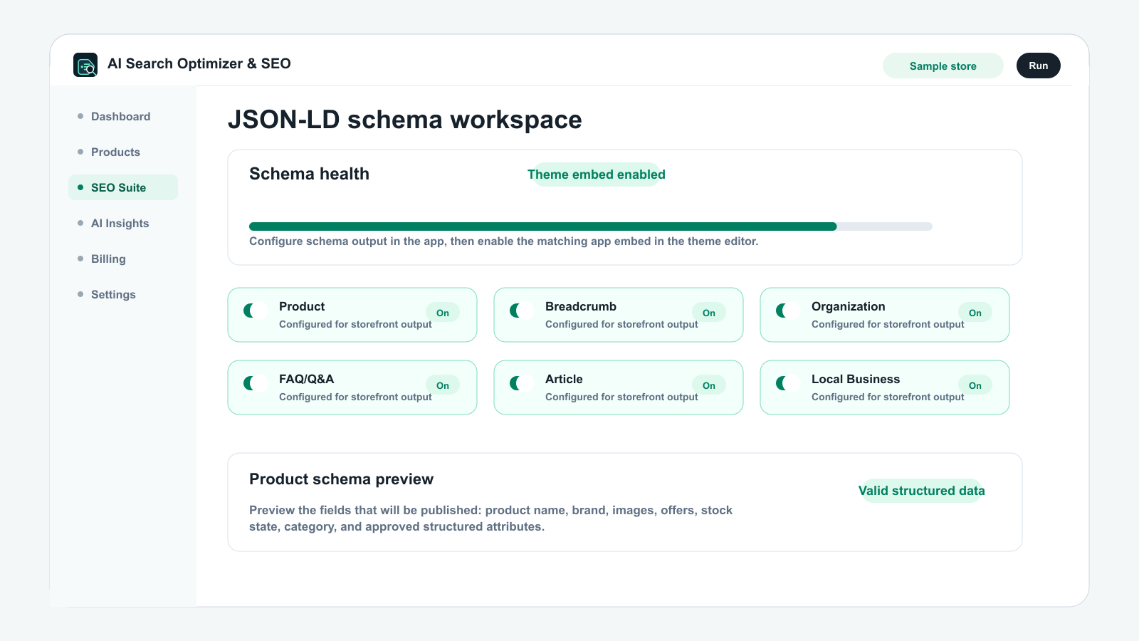Click the Sample store button
Screen dimensions: 1139x641
[x=943, y=66]
